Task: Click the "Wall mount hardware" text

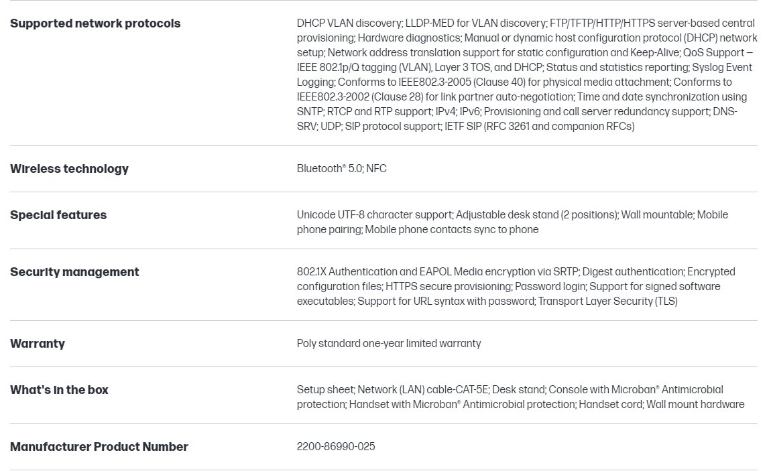Action: (x=695, y=405)
